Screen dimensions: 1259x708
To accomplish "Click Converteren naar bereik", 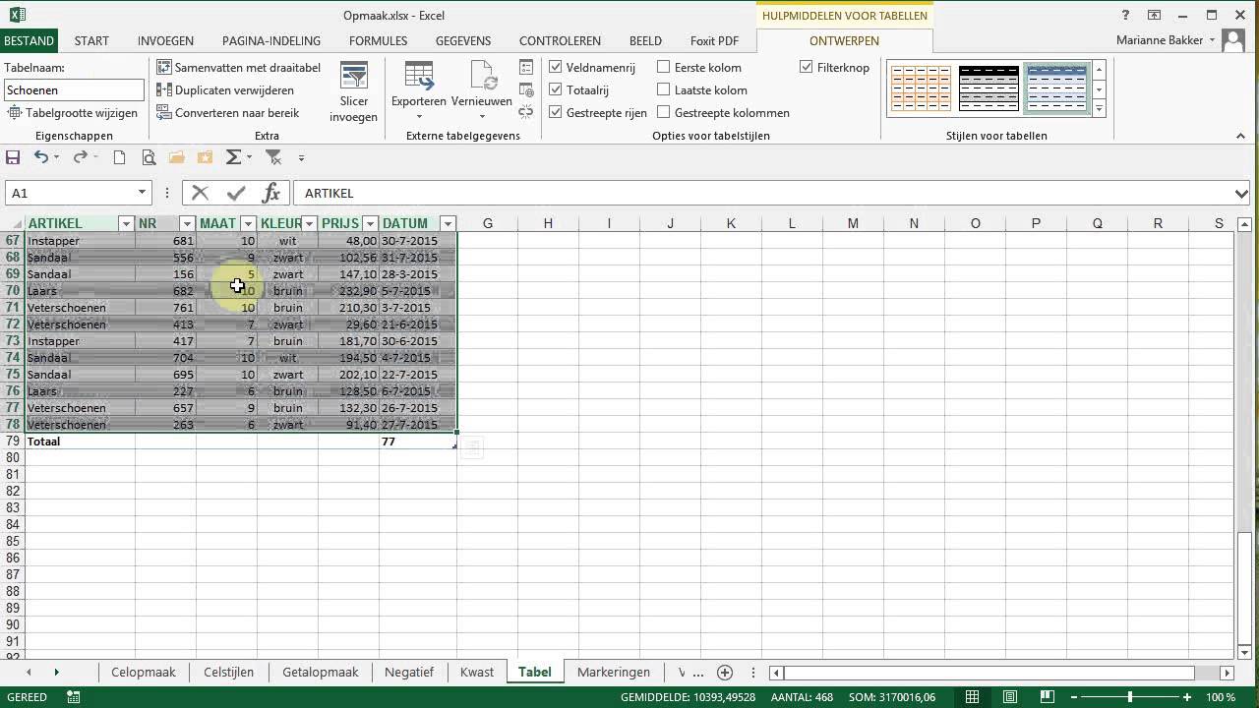I will (x=228, y=113).
